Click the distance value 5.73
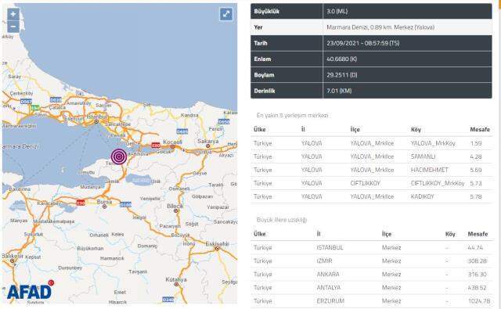501x309 pixels. [476, 184]
